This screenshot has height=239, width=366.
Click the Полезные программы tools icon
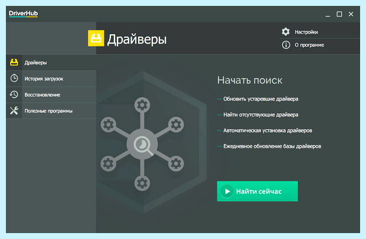coord(14,110)
